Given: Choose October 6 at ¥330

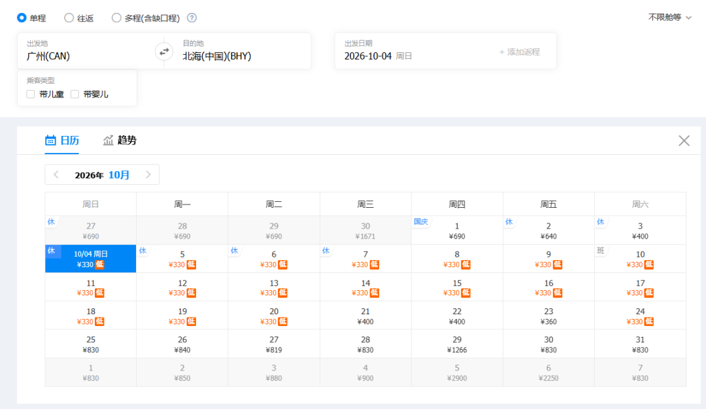Looking at the screenshot, I should [x=274, y=259].
